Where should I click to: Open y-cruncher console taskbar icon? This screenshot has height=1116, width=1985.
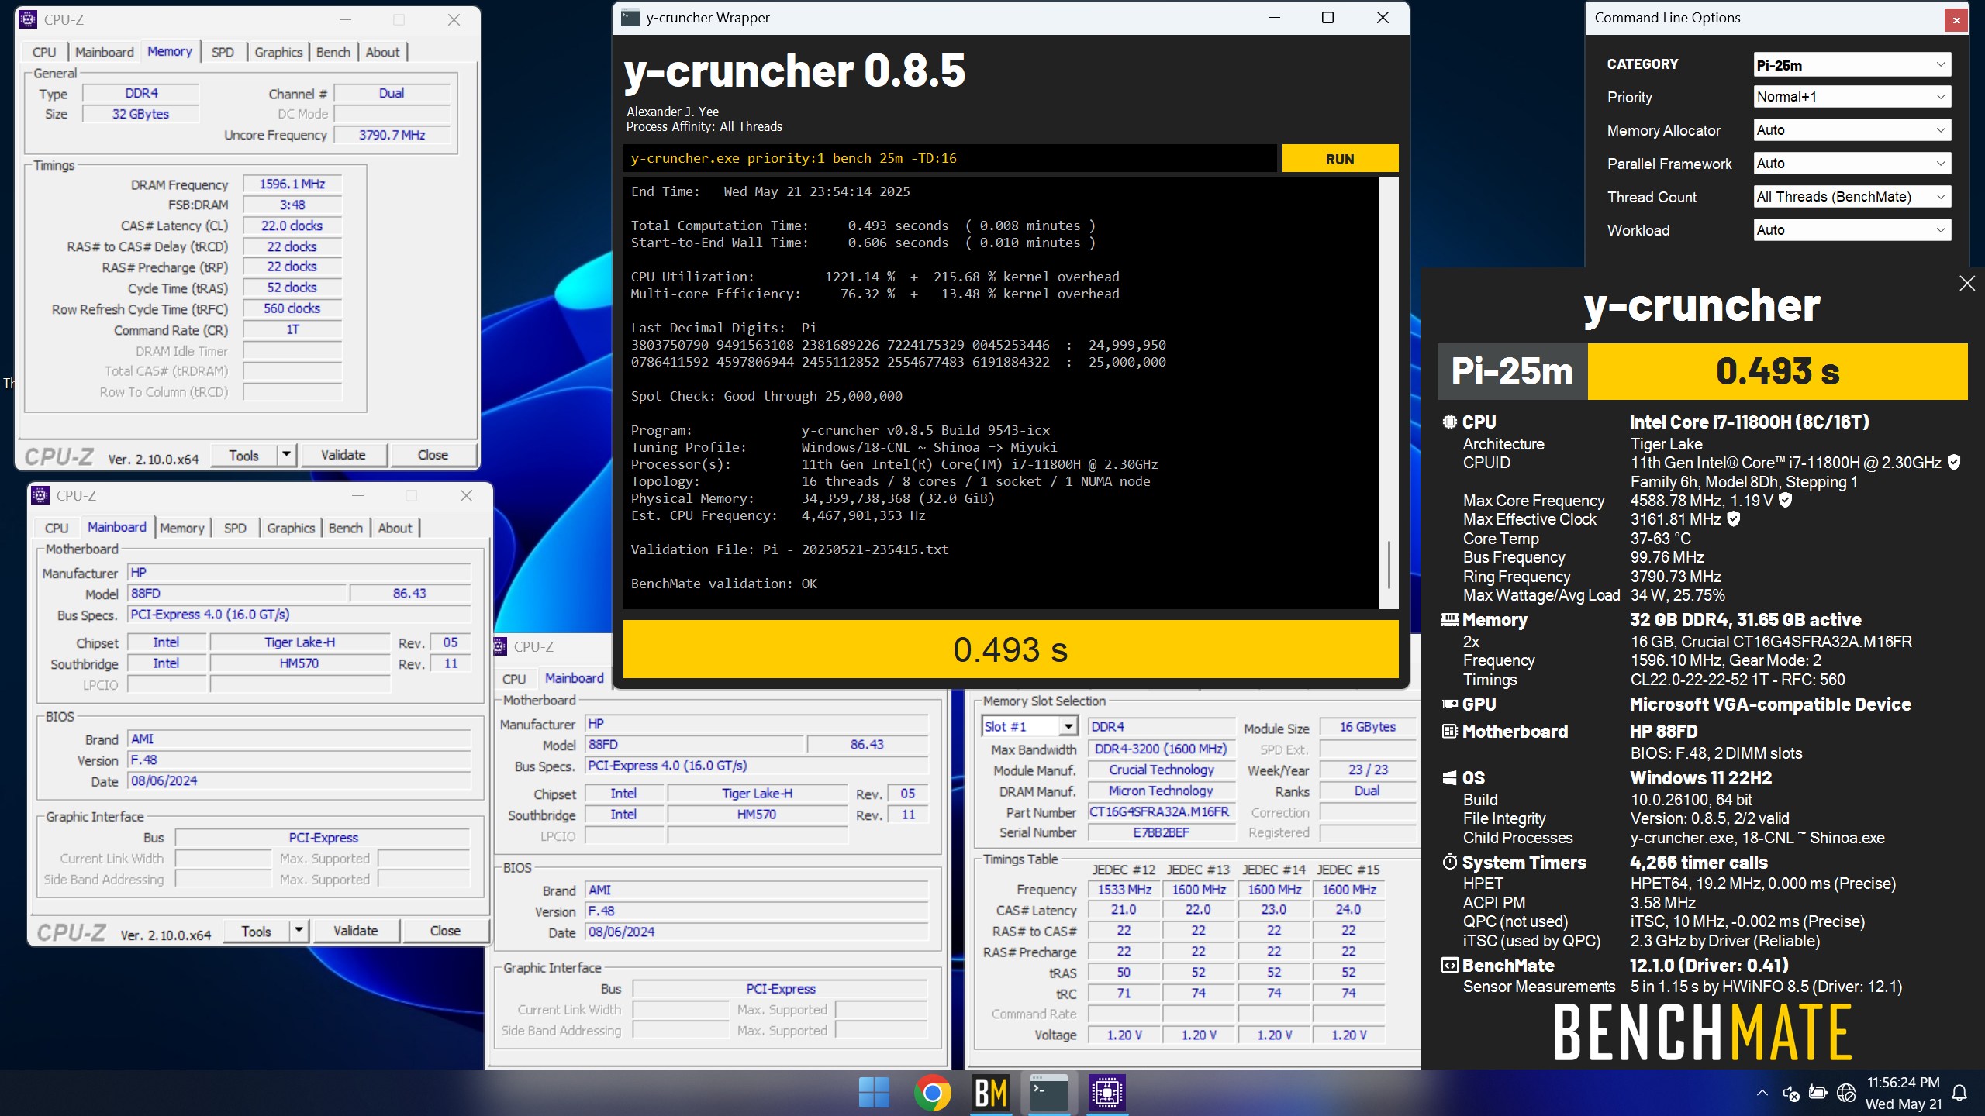[x=1049, y=1093]
